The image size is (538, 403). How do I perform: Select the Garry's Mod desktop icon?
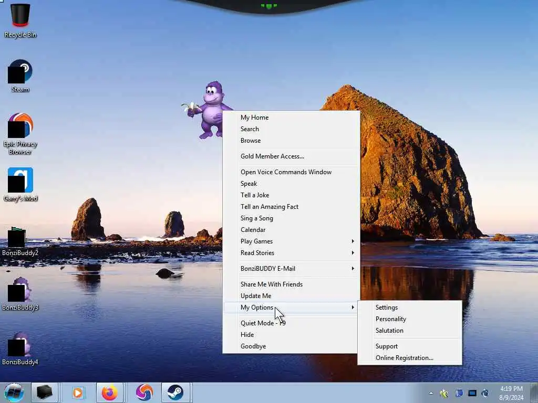(20, 185)
